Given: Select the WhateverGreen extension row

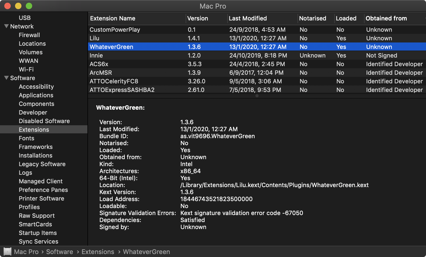Looking at the screenshot, I should (257, 47).
